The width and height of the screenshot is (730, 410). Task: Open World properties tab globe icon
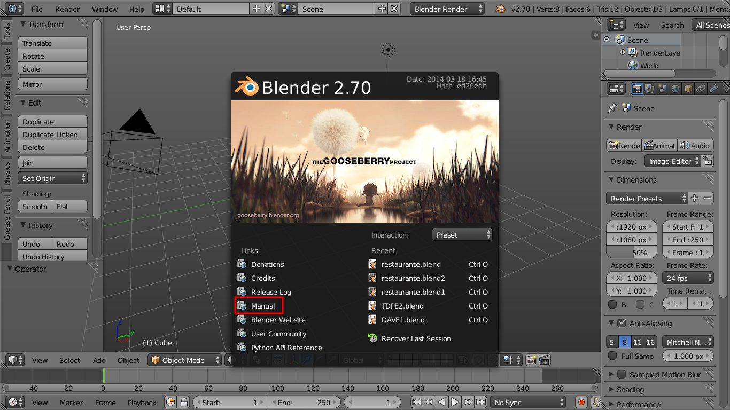[675, 89]
